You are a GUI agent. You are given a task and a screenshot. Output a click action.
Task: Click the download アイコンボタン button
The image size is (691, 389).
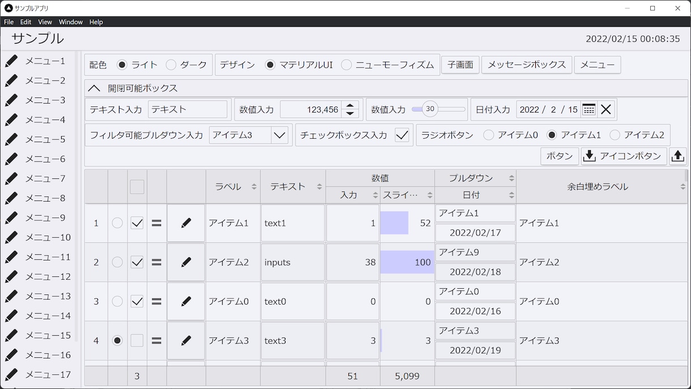(624, 156)
